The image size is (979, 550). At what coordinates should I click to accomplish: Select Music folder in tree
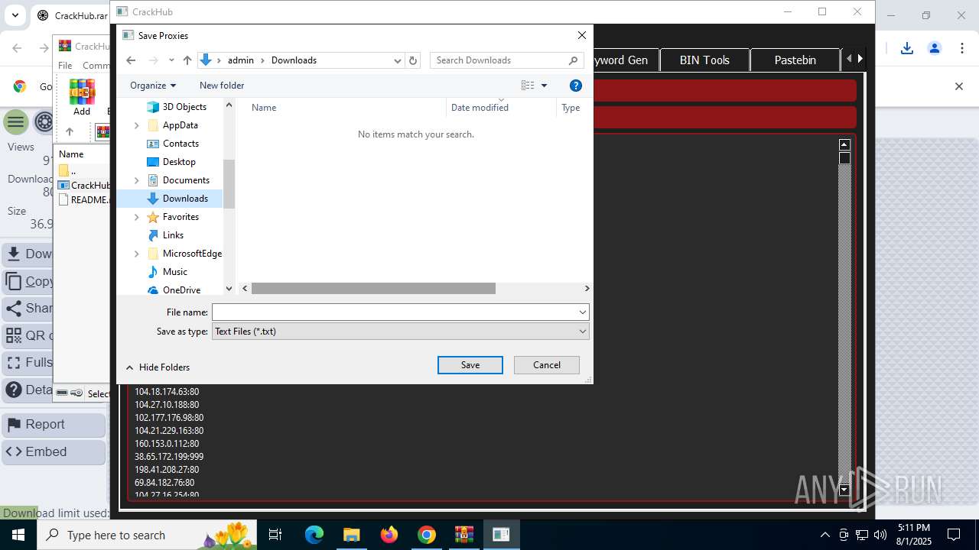(174, 272)
